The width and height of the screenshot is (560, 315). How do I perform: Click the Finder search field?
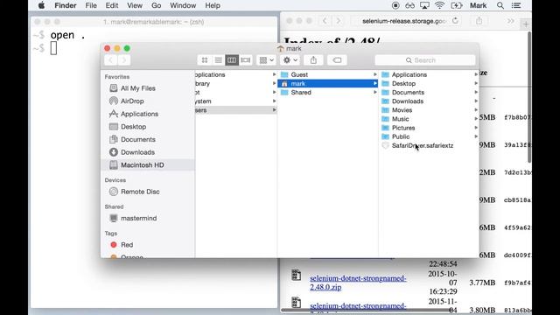425,60
